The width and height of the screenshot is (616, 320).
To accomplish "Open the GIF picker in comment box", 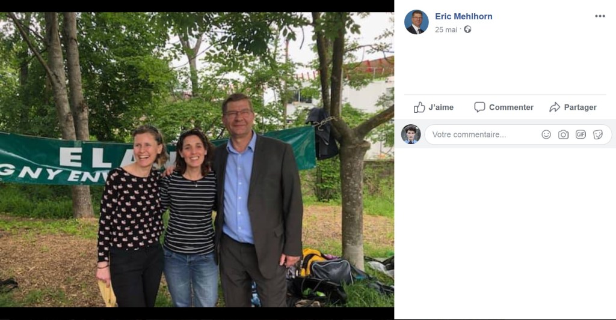I will click(x=581, y=134).
